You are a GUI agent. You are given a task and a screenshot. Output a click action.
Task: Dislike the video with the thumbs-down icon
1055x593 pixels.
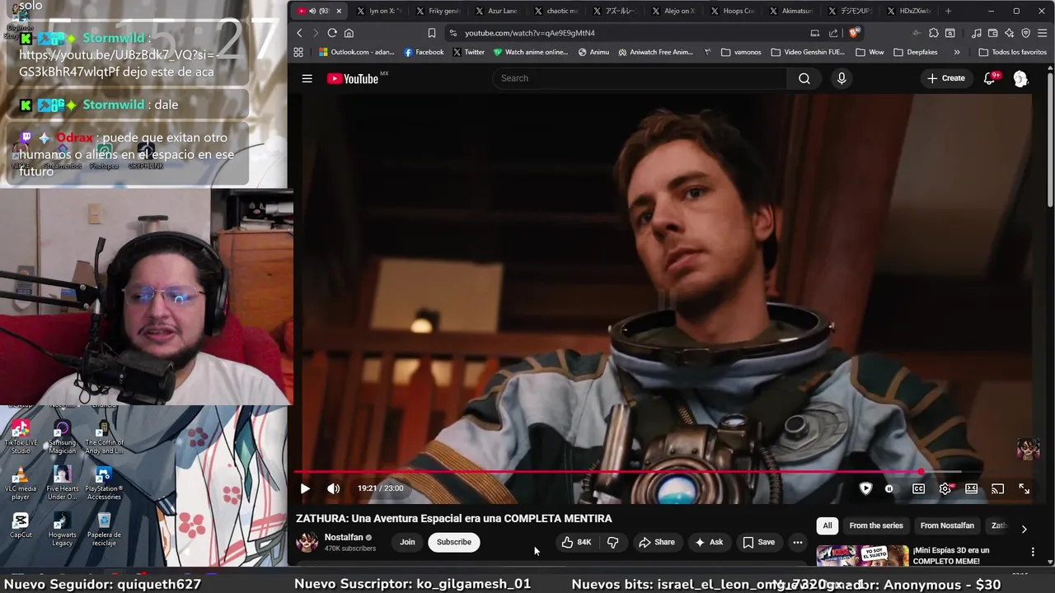pyautogui.click(x=612, y=542)
